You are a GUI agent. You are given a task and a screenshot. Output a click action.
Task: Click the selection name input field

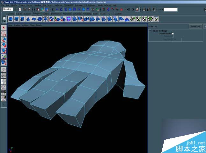[x=171, y=10]
